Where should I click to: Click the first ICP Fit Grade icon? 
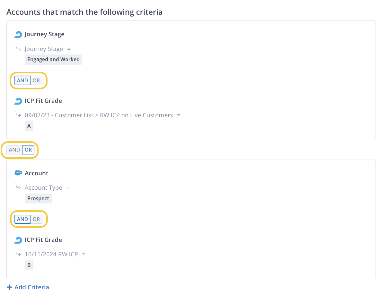(x=18, y=101)
